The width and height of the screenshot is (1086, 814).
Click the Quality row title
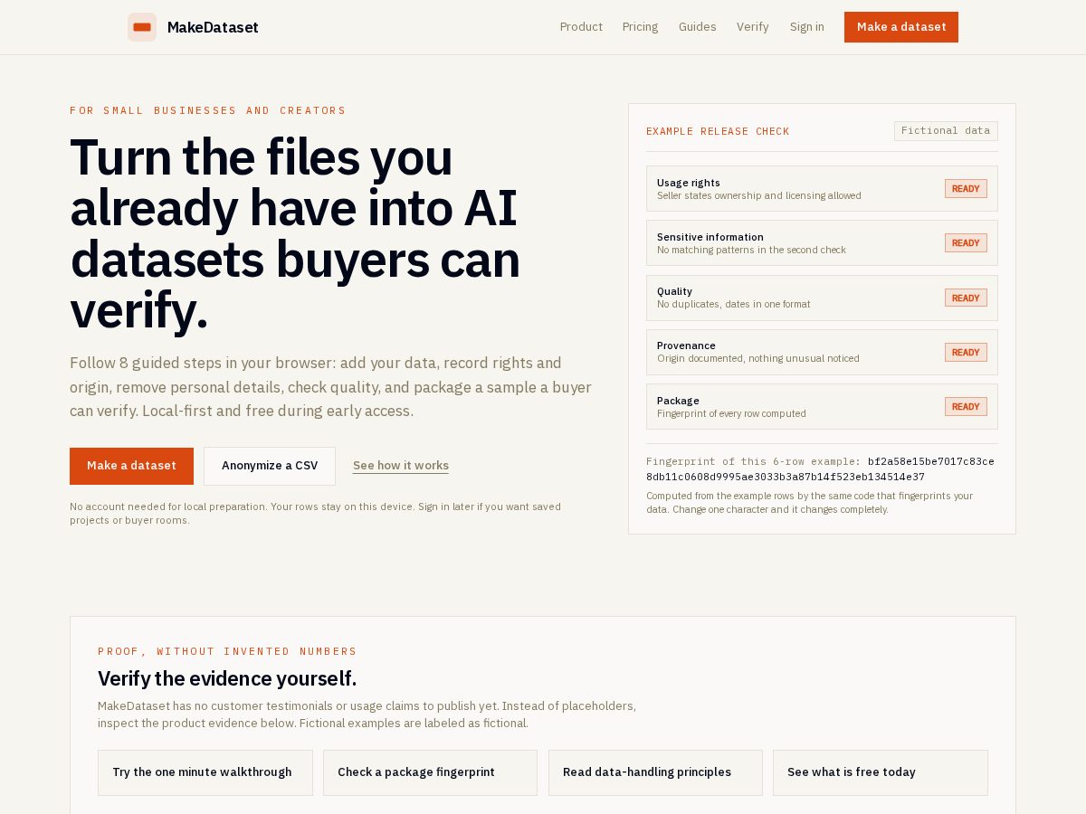coord(674,291)
